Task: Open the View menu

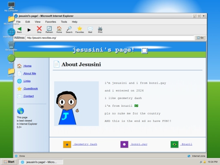Action: (x=37, y=22)
